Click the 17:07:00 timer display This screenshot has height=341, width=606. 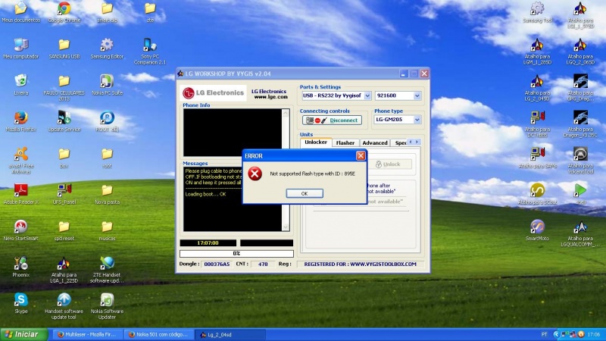pyautogui.click(x=208, y=242)
